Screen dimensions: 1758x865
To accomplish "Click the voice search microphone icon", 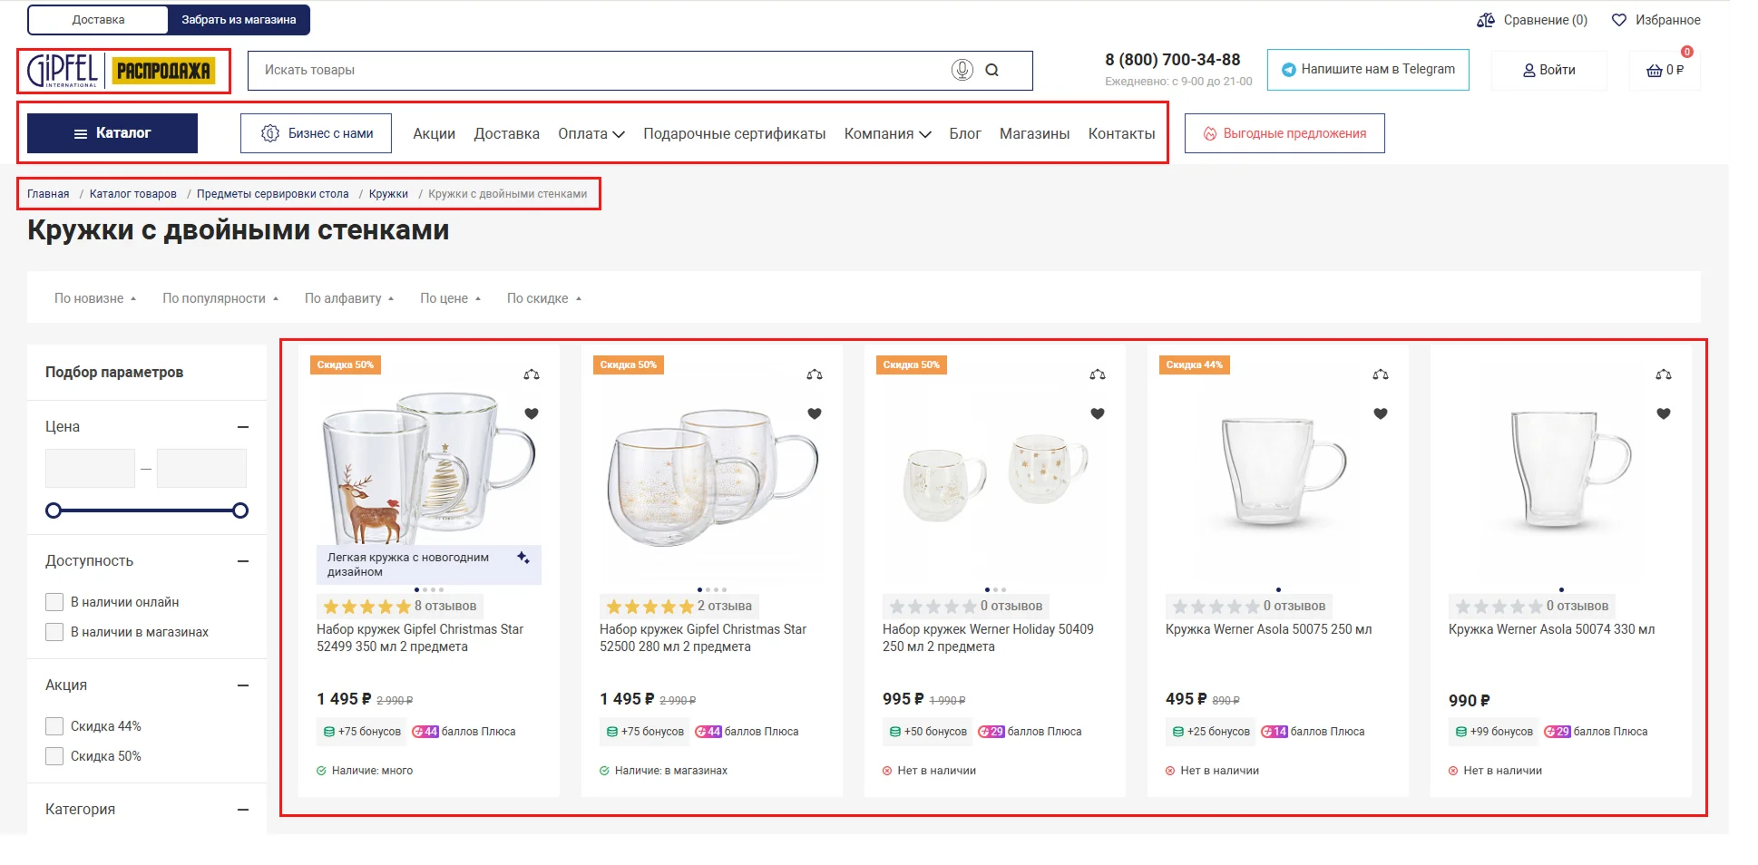I will pyautogui.click(x=962, y=70).
